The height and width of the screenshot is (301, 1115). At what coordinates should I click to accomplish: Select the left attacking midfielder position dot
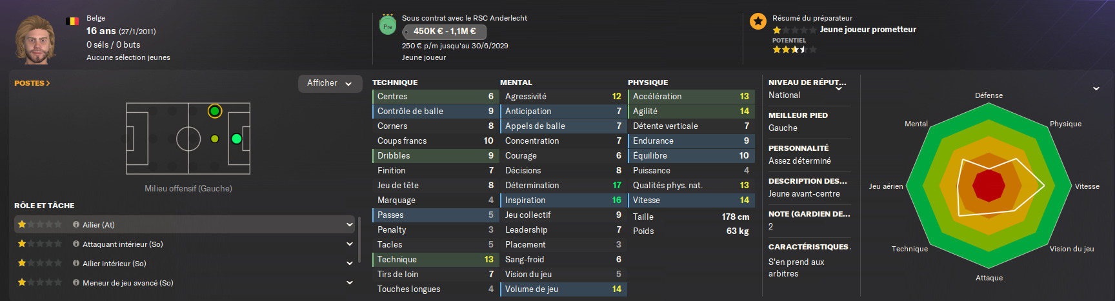click(x=215, y=111)
